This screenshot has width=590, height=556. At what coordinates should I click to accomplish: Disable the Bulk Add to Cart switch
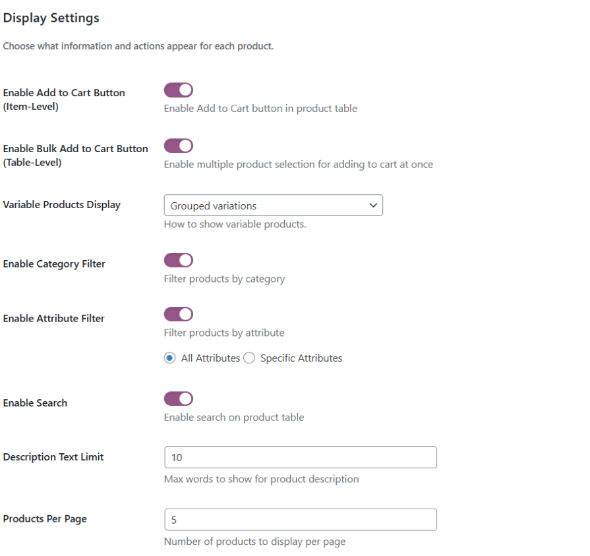tap(178, 146)
